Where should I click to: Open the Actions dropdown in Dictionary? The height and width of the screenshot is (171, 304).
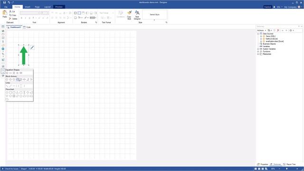pos(261,30)
